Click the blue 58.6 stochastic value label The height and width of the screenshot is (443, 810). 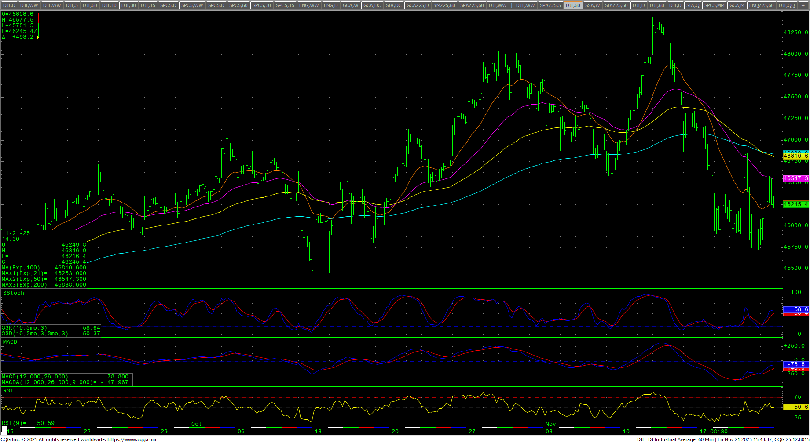click(x=796, y=309)
